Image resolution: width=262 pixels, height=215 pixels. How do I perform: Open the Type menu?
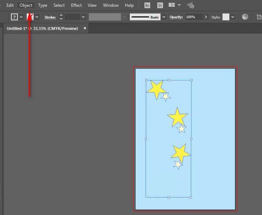(x=43, y=6)
